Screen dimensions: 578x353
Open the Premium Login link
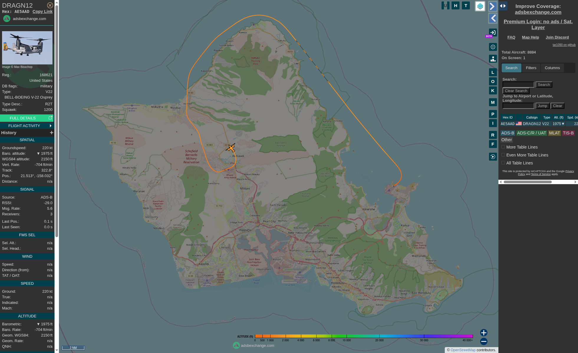[x=538, y=24]
